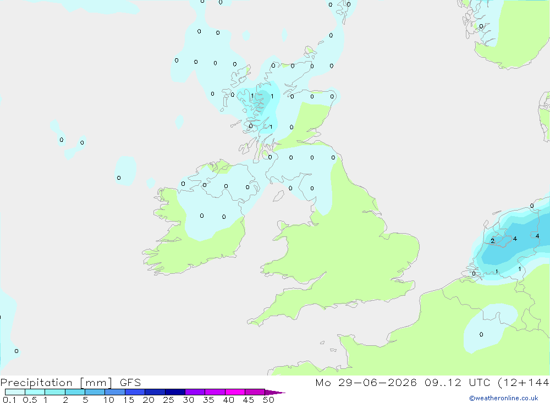The width and height of the screenshot is (550, 403).
Task: Select the 40–45 mm magenta legend swatch
Action: (235, 392)
